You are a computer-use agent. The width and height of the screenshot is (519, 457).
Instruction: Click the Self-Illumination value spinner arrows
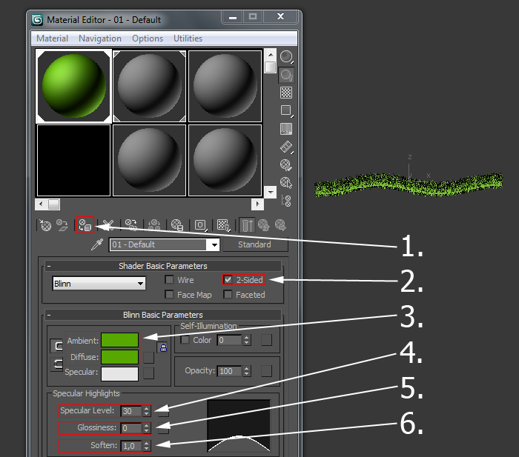(247, 340)
